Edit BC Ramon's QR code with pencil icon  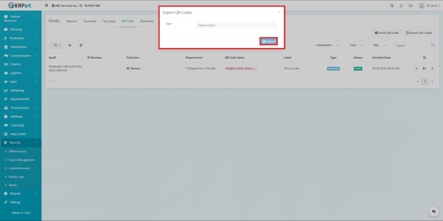[416, 68]
